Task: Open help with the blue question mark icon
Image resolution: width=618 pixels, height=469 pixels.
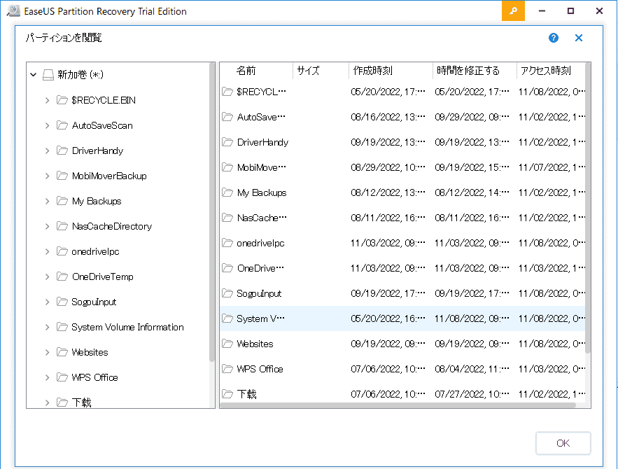Action: pyautogui.click(x=554, y=38)
